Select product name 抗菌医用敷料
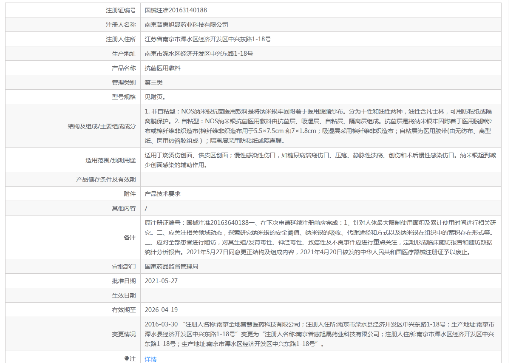 point(163,68)
